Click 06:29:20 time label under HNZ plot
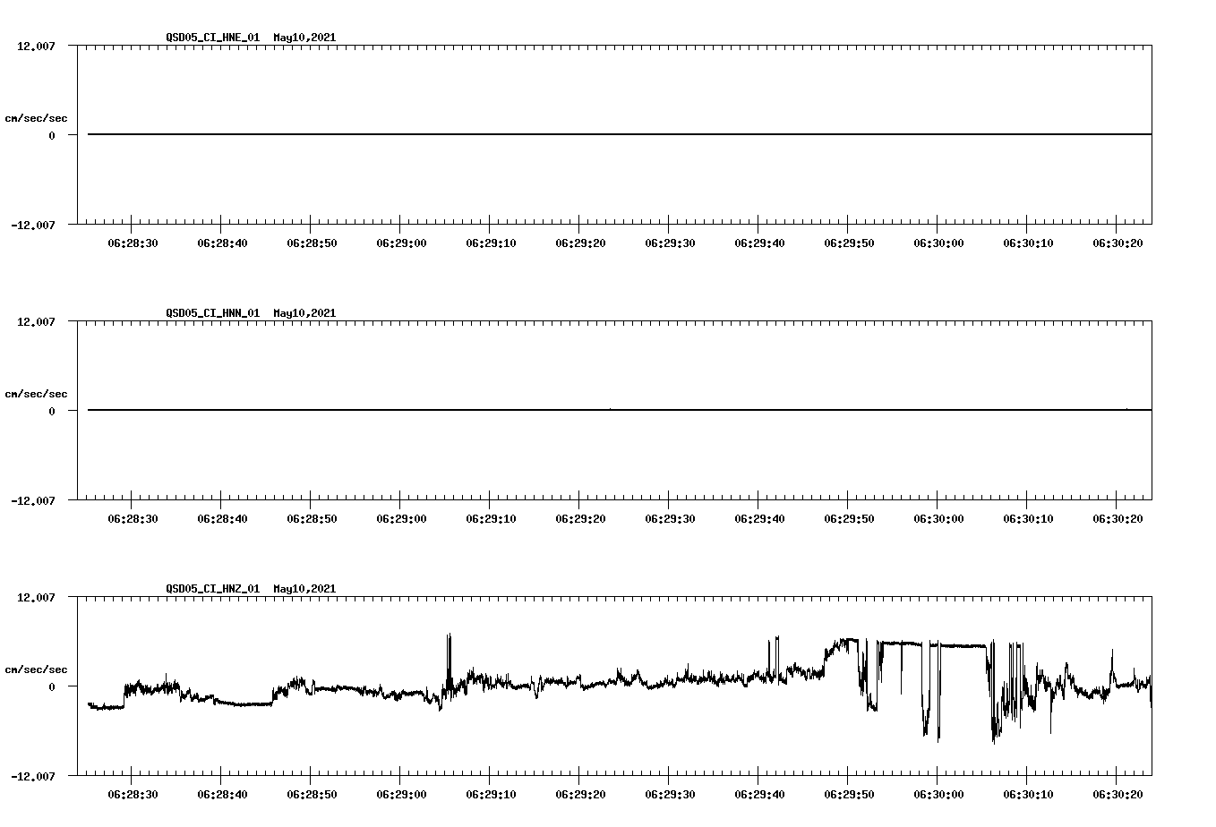This screenshot has height=827, width=1216. [x=580, y=794]
